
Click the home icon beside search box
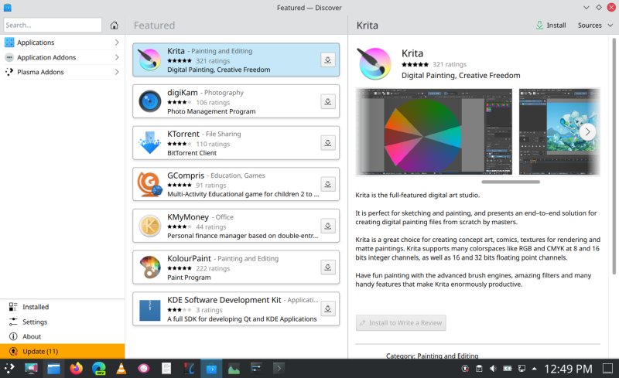[x=115, y=26]
